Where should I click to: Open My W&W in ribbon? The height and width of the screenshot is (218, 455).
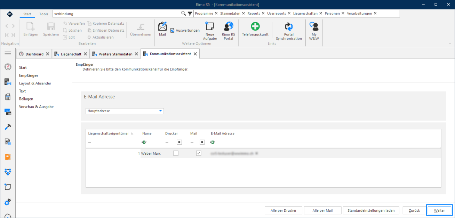pyautogui.click(x=314, y=31)
